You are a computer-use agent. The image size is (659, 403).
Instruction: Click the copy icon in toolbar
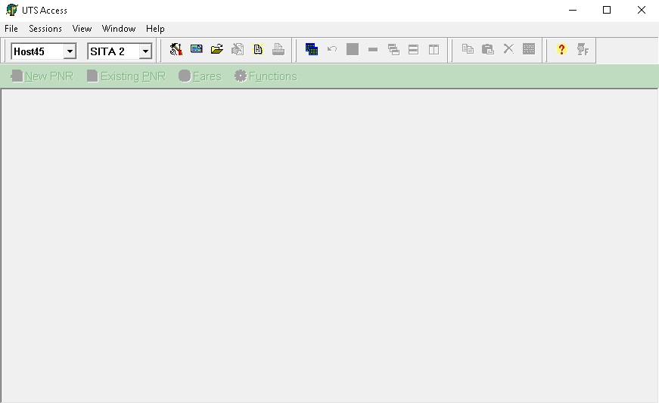(x=468, y=49)
